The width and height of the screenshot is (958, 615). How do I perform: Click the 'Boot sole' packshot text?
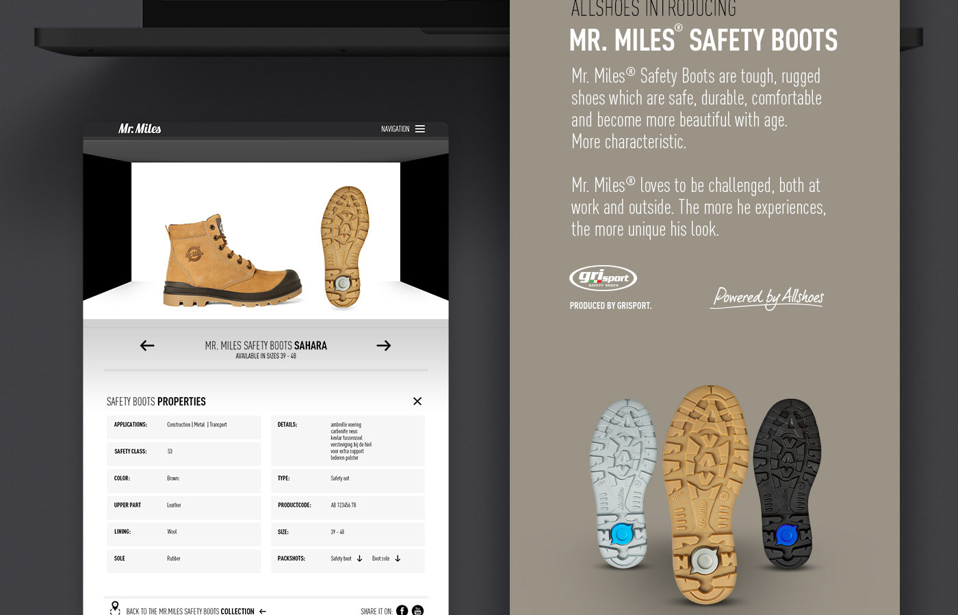point(380,559)
